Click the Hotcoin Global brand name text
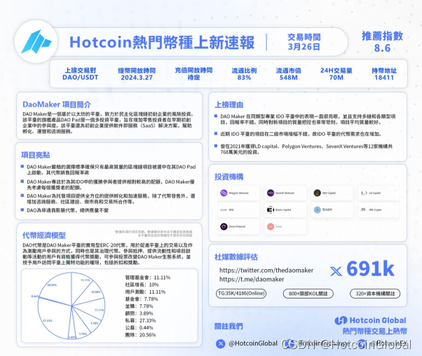 coord(378,320)
